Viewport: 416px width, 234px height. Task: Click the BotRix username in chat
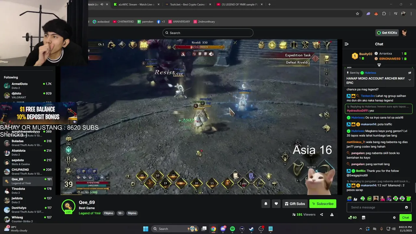pos(361,171)
